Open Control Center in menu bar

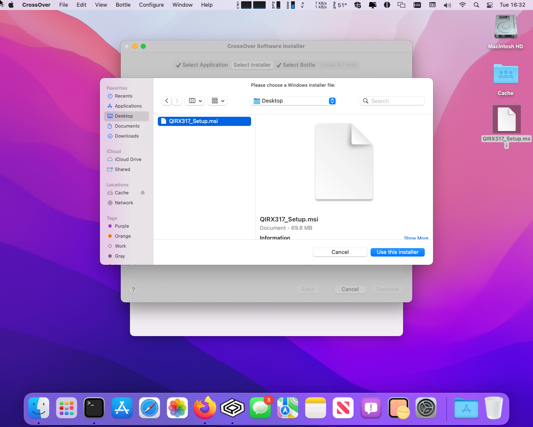tap(490, 5)
